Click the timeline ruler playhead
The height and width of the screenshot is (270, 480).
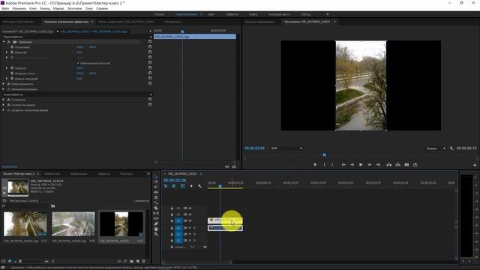coord(220,186)
